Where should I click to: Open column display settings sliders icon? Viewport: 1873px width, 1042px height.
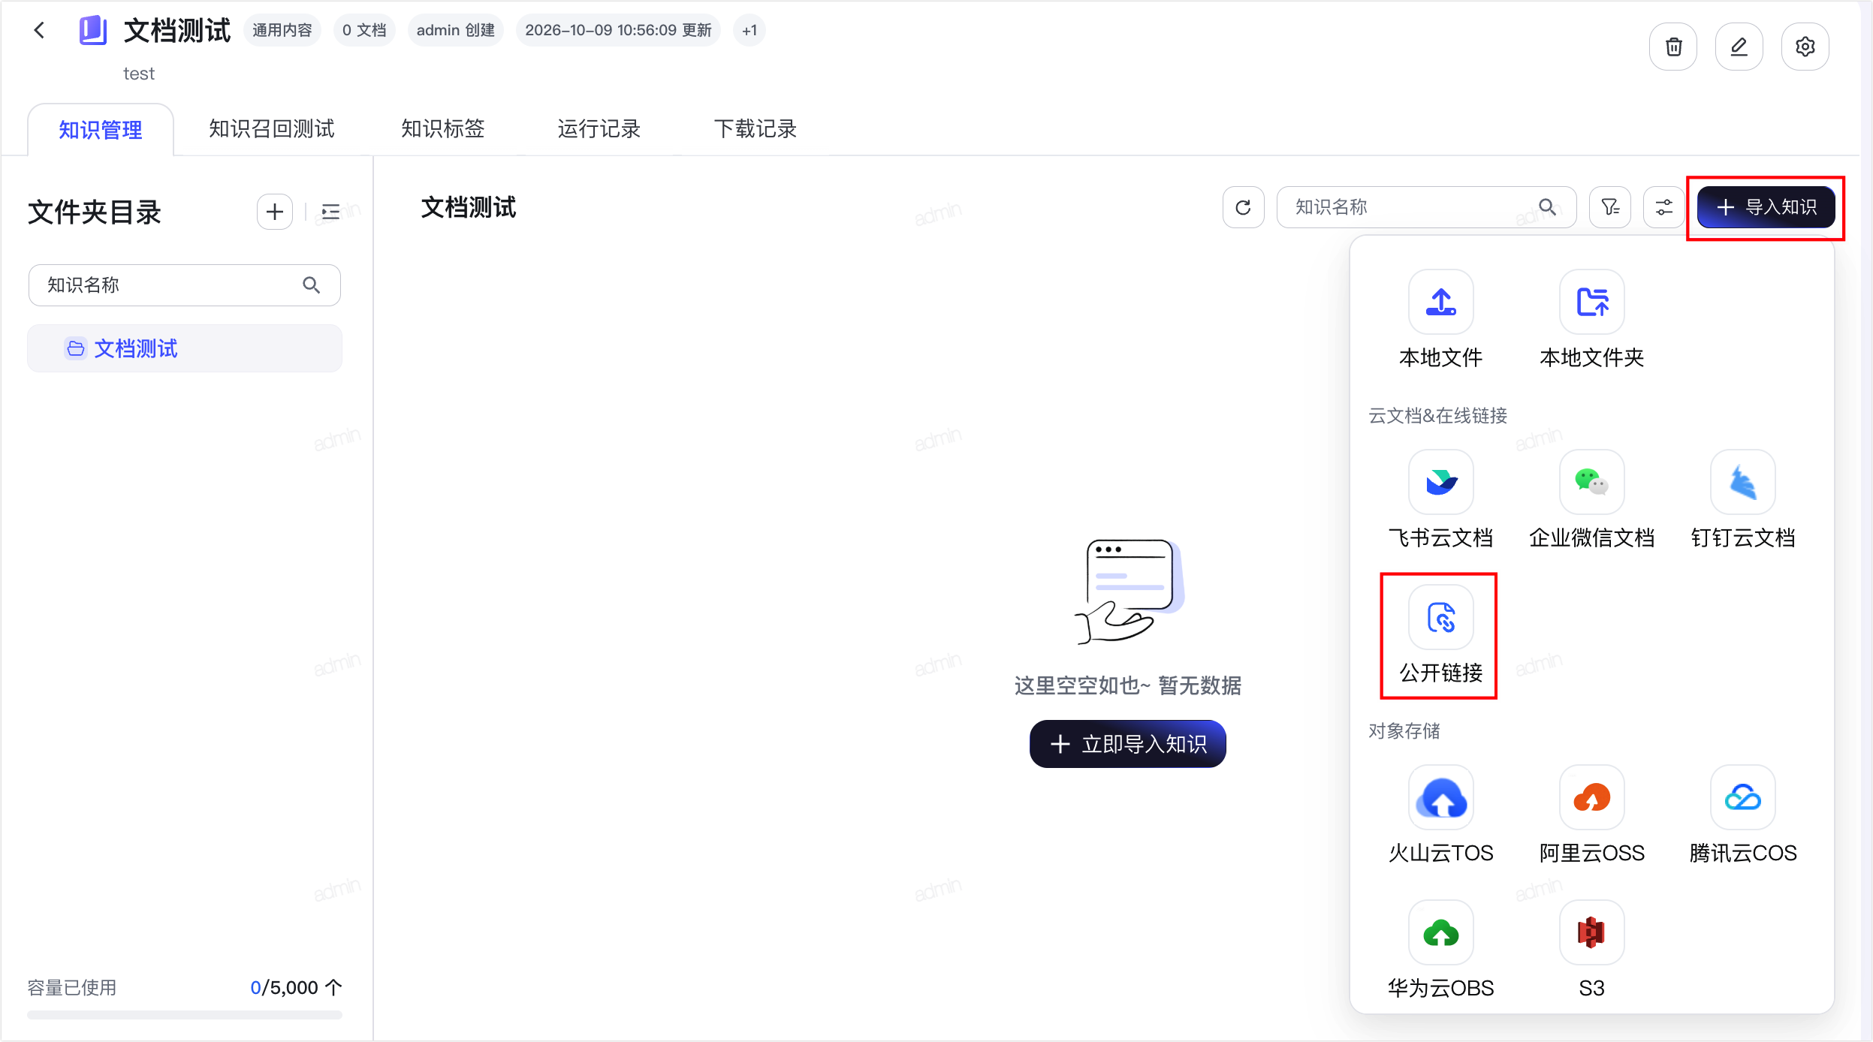tap(1663, 207)
